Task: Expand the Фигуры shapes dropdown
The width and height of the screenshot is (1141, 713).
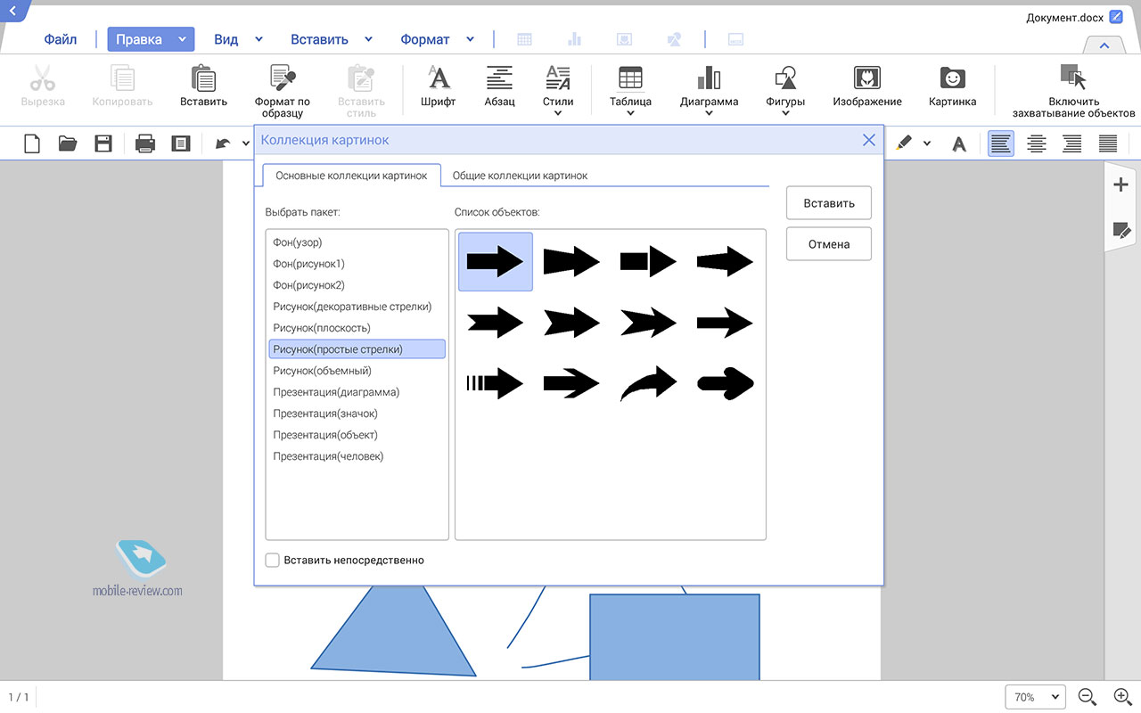Action: click(784, 89)
